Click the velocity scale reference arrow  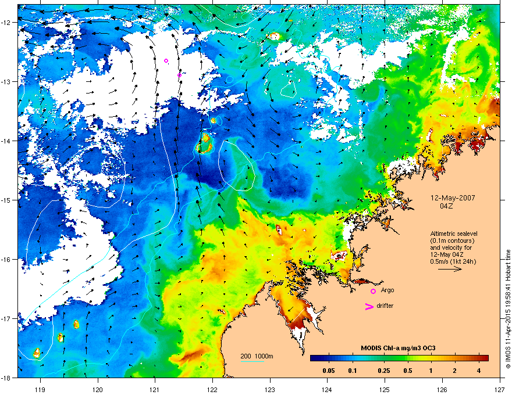[x=450, y=269]
